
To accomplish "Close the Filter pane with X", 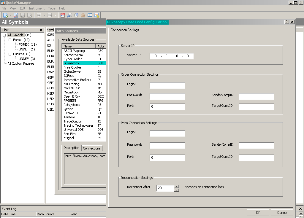I will coord(41,30).
